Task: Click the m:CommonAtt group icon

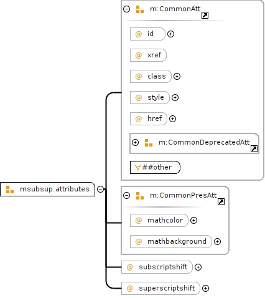Action: click(x=140, y=9)
